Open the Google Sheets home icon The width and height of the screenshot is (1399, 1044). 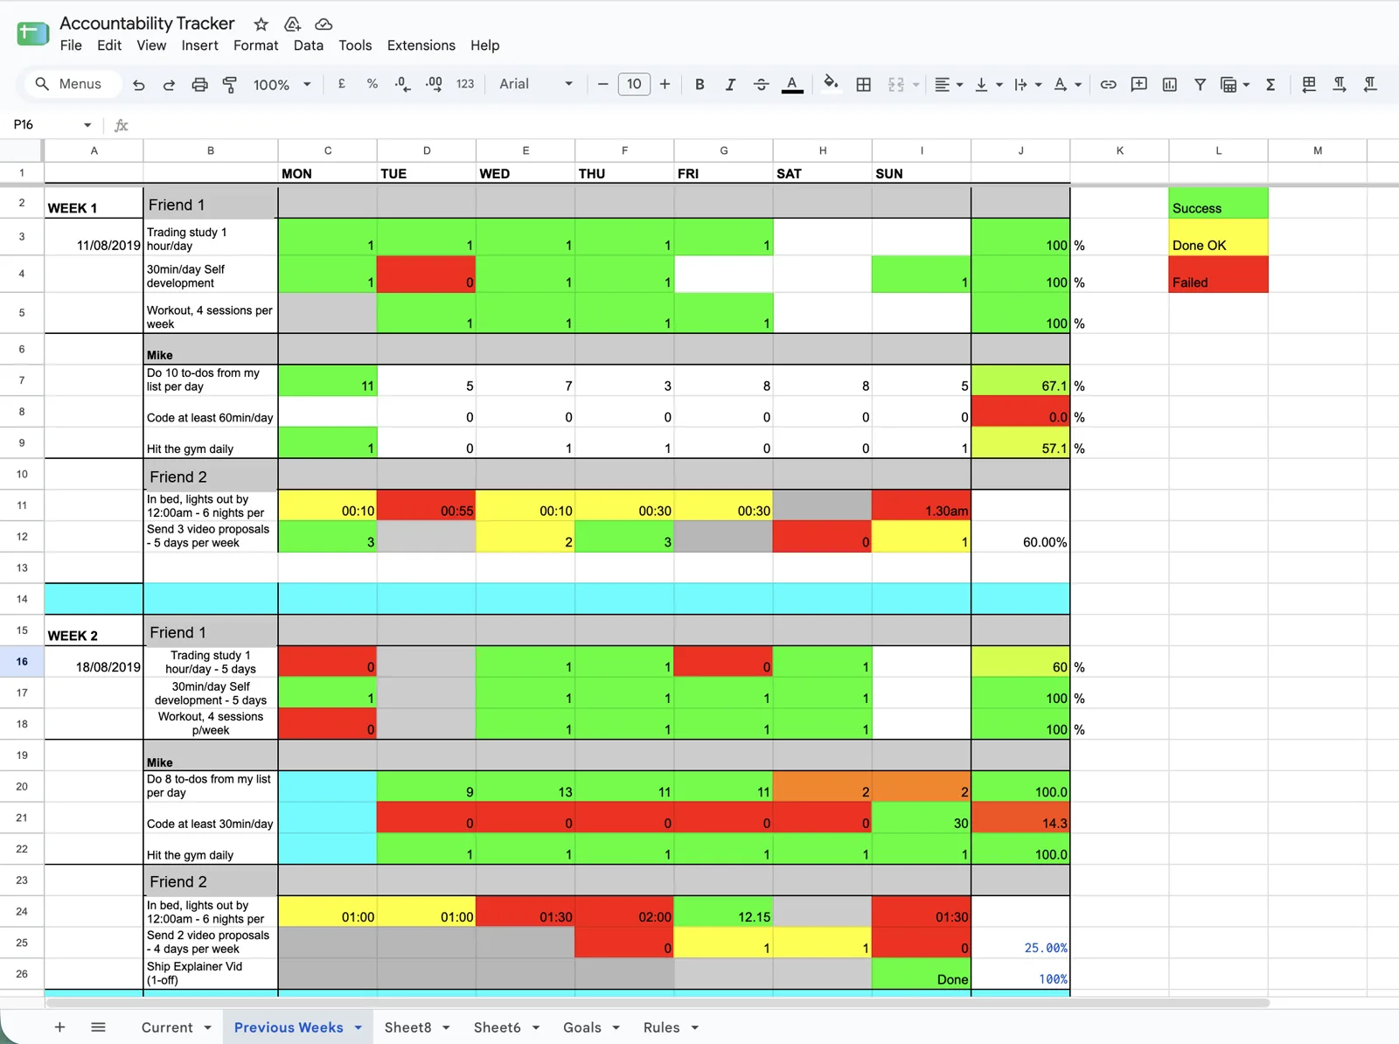(x=32, y=34)
